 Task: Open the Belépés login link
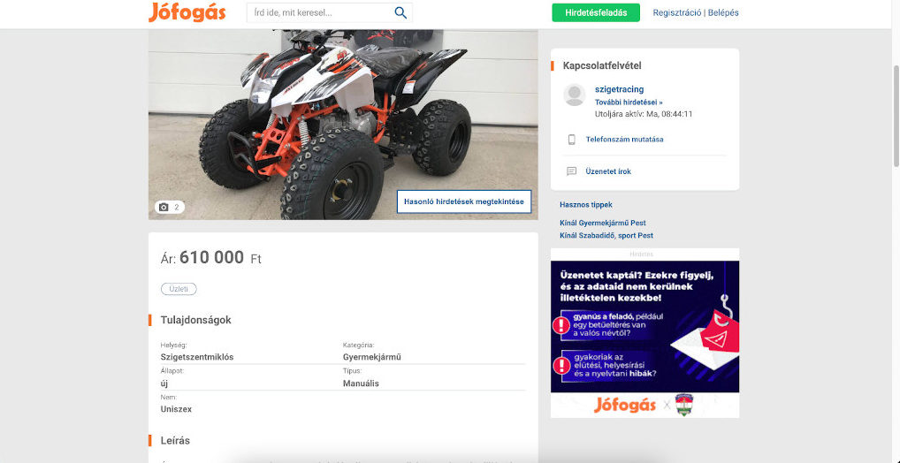[x=723, y=12]
